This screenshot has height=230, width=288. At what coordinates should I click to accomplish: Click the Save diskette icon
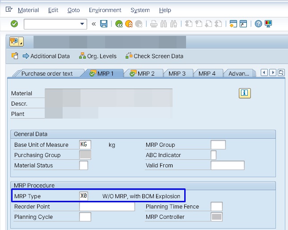(104, 24)
